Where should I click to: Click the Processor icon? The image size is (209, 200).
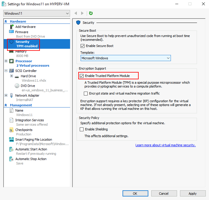click(11, 61)
